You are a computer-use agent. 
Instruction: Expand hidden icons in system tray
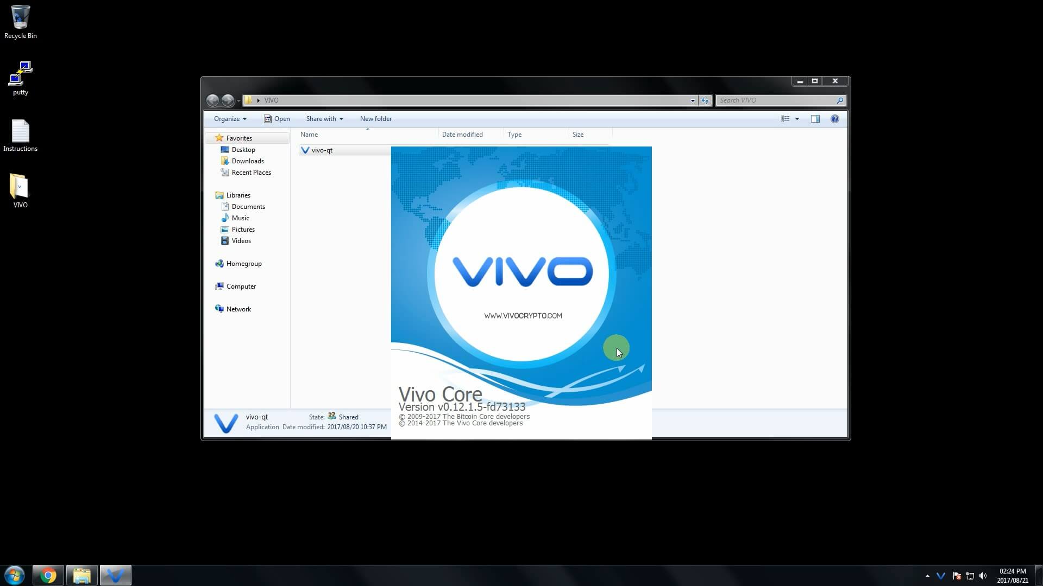click(x=928, y=576)
